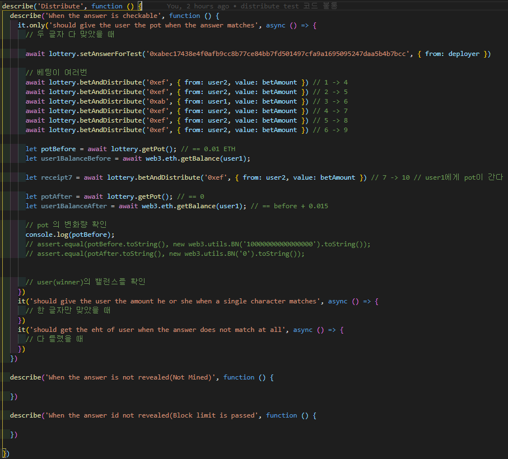Click the comment '// 1 -> 4'

tap(330, 82)
